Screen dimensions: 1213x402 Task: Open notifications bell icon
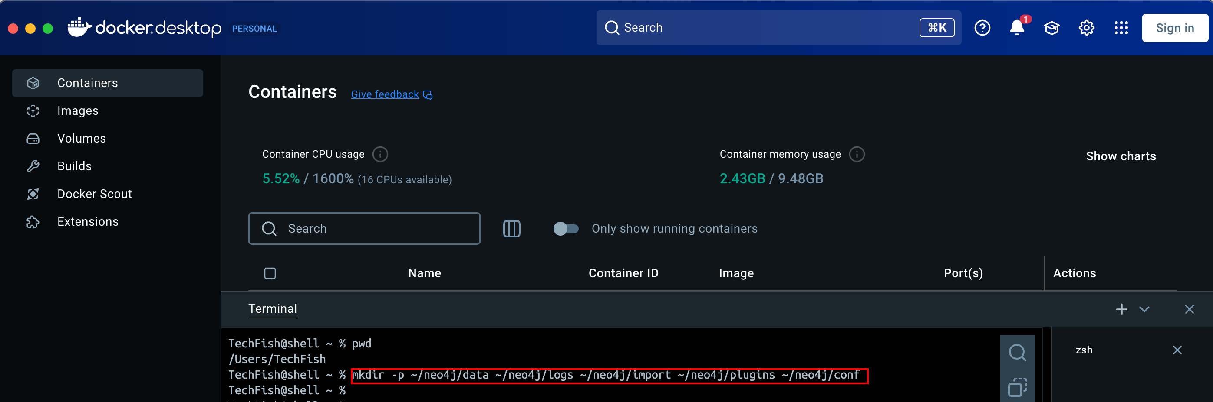coord(1017,28)
